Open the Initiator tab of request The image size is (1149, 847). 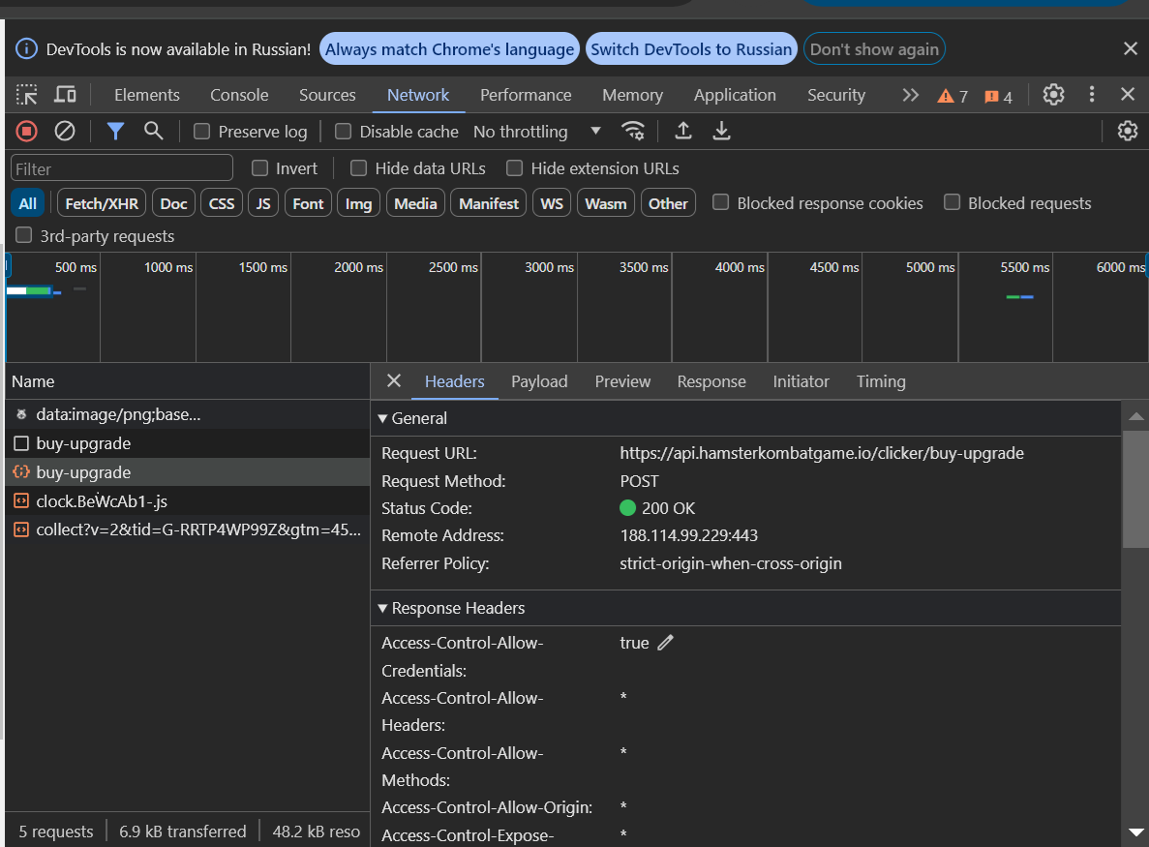[801, 381]
